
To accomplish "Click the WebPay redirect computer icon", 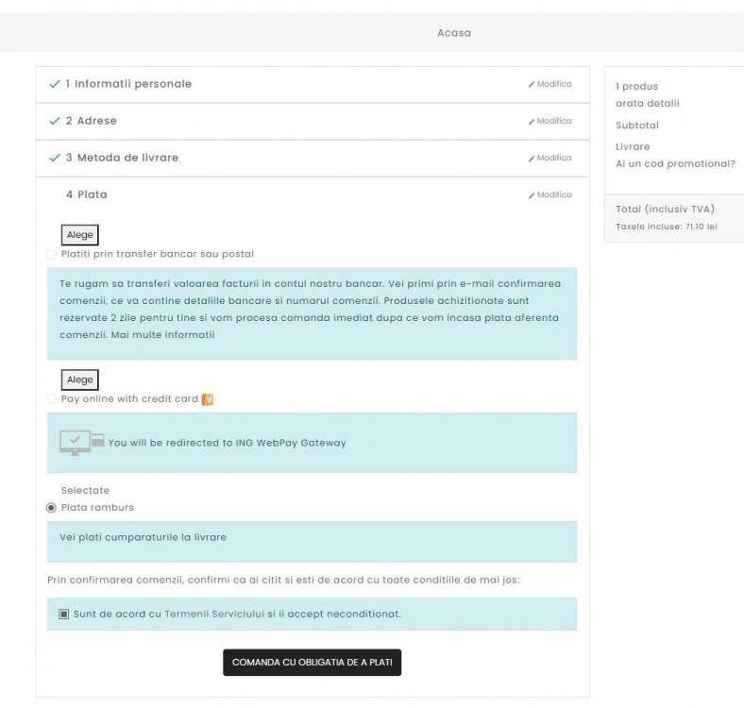I will [x=82, y=442].
